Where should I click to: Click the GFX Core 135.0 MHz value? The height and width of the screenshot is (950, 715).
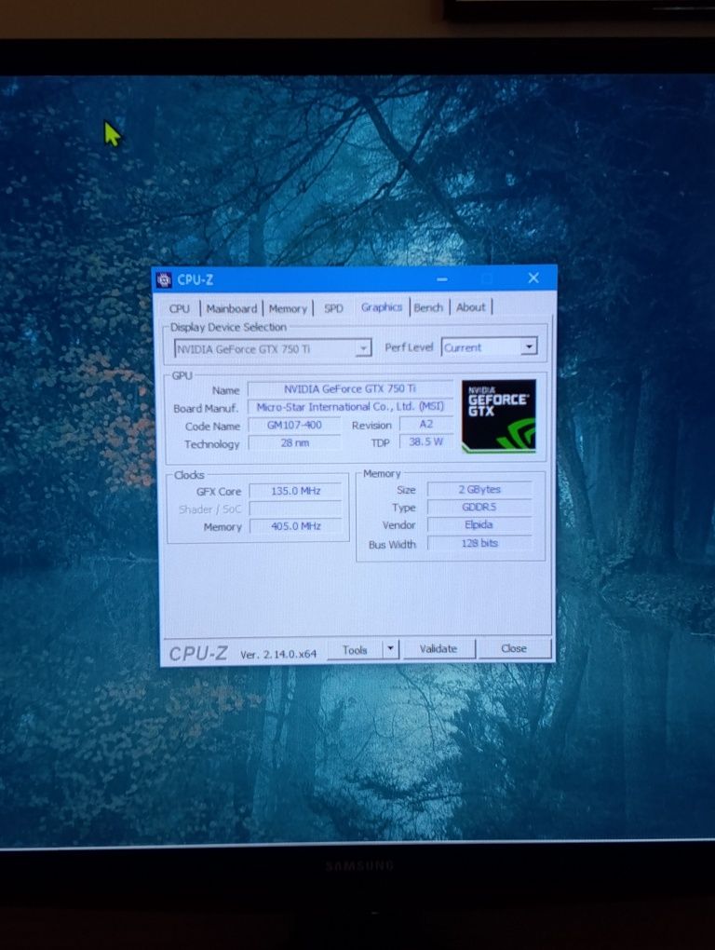click(x=295, y=491)
